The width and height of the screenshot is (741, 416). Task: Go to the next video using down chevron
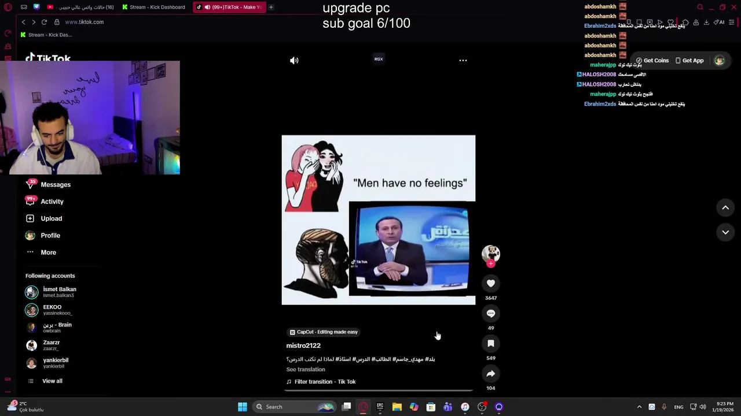tap(725, 232)
